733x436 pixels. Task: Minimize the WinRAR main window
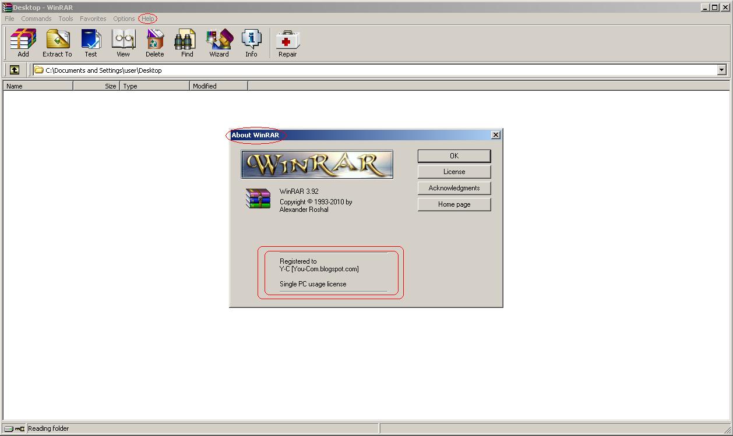[705, 7]
